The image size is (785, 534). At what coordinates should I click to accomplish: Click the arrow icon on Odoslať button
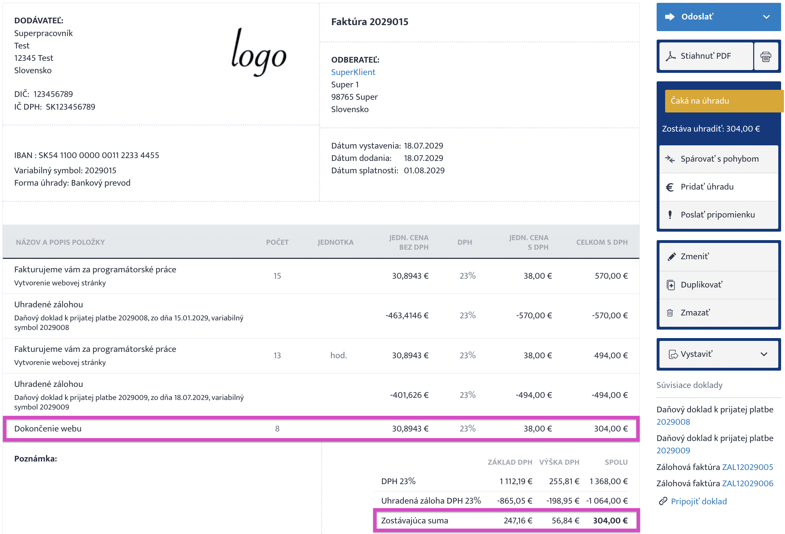(x=670, y=17)
